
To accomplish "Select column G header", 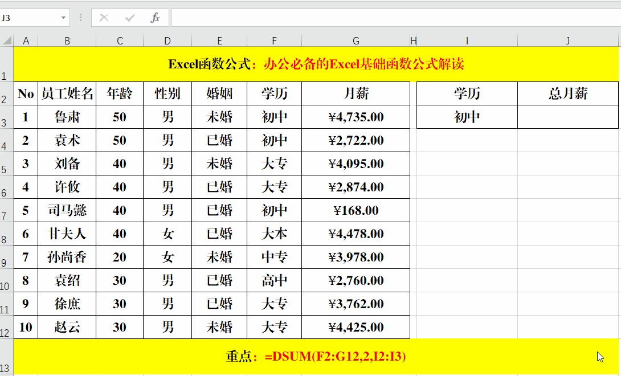I will tap(356, 40).
